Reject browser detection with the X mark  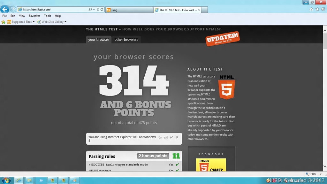tap(177, 137)
